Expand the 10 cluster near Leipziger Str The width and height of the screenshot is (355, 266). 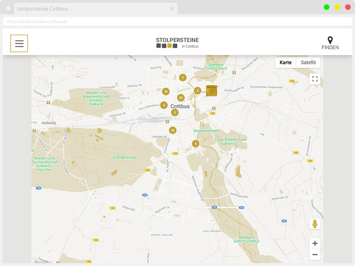pos(172,130)
